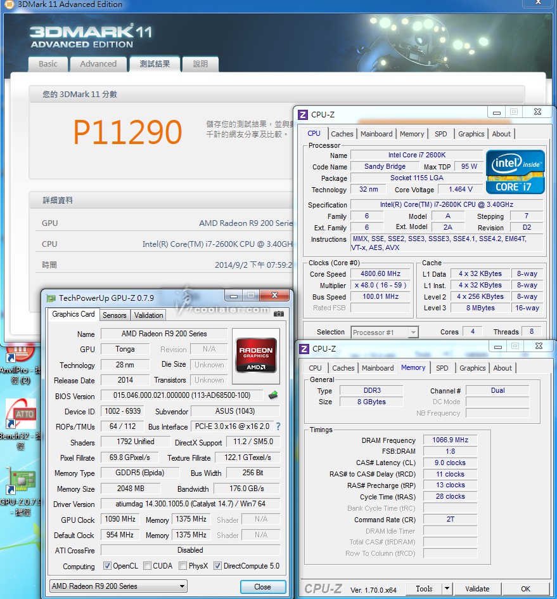Open the 測試結果 tab in 3DMark

(155, 64)
